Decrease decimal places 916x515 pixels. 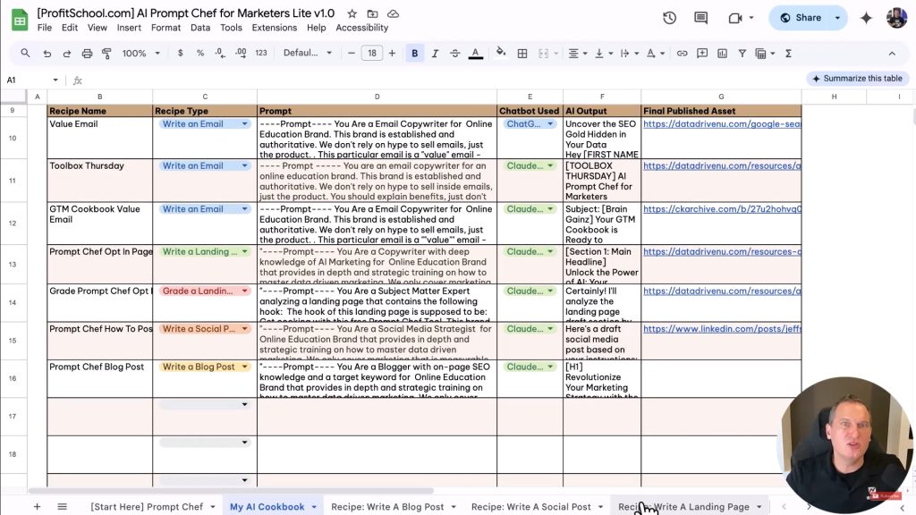[x=220, y=53]
